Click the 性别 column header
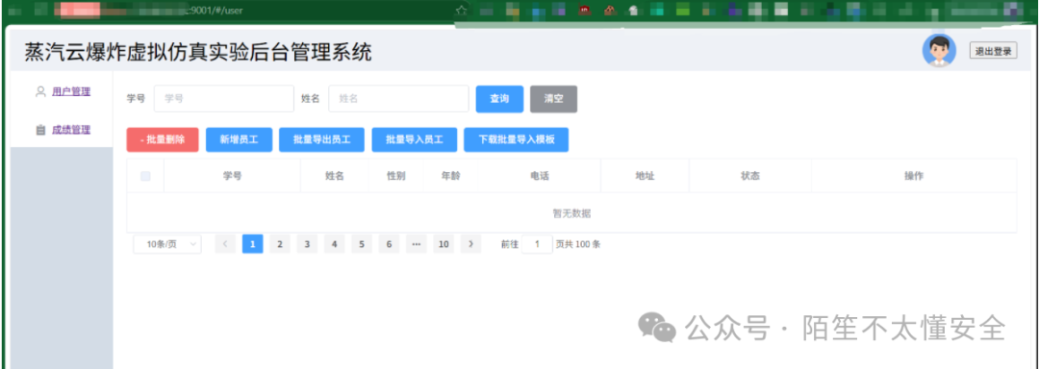 pyautogui.click(x=396, y=176)
